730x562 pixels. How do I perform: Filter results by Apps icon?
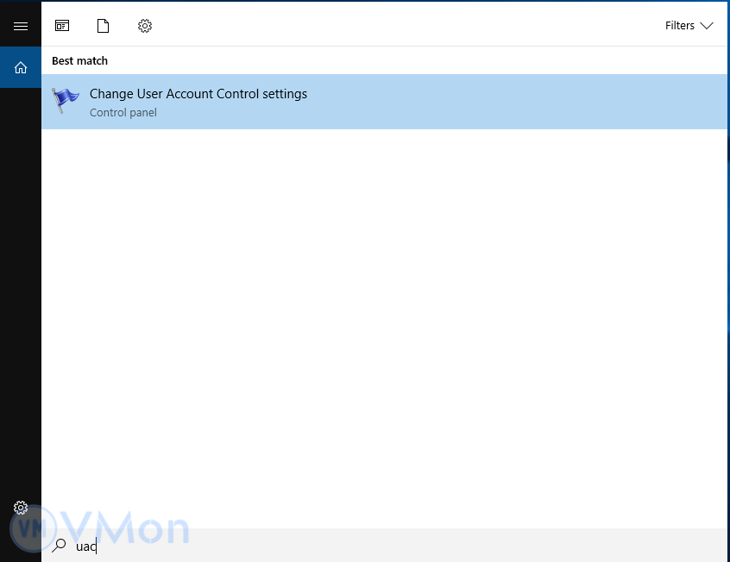(62, 26)
